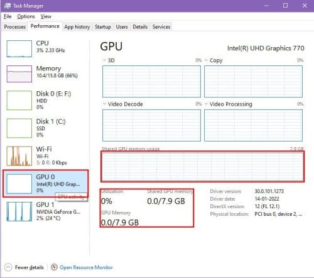The height and width of the screenshot is (278, 314).
Task: Click the Resource Monitor gauge icon
Action: (54, 267)
